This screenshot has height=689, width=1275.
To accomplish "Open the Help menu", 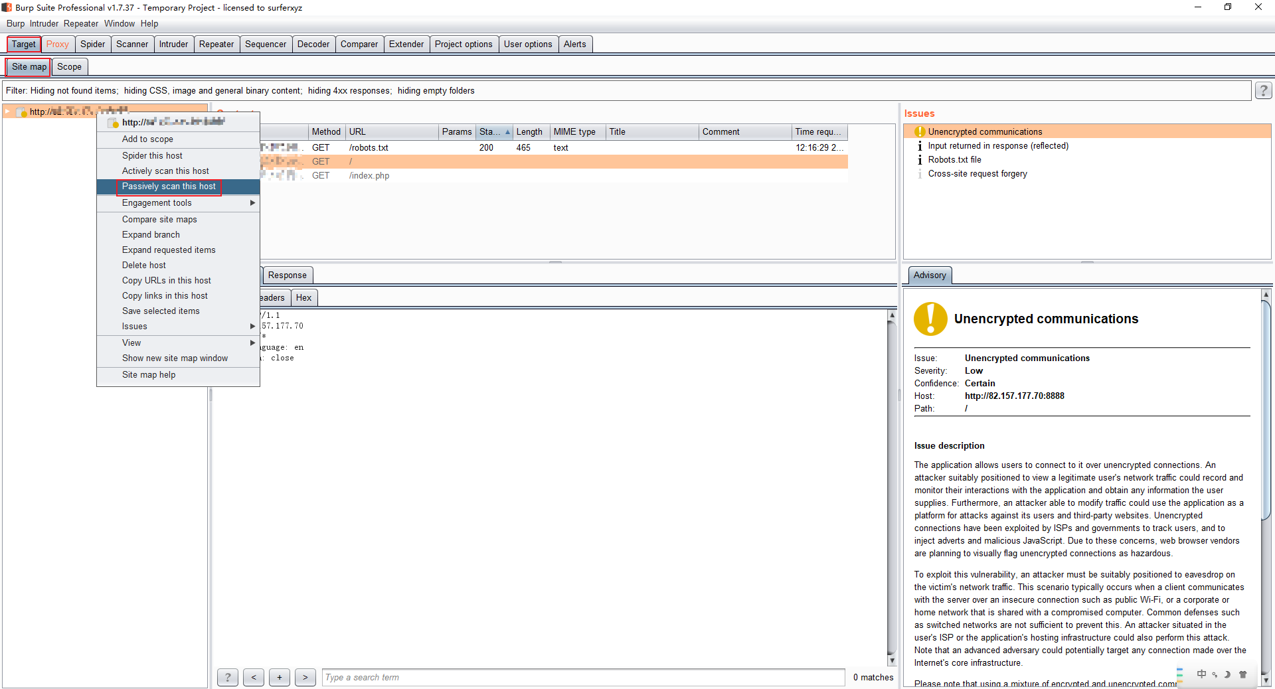I will tap(149, 23).
